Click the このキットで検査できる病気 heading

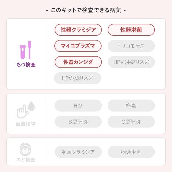coord(86,11)
